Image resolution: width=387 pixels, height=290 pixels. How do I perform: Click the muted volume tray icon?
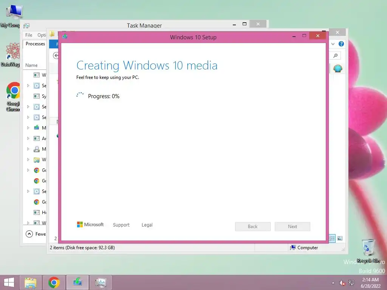point(342,283)
